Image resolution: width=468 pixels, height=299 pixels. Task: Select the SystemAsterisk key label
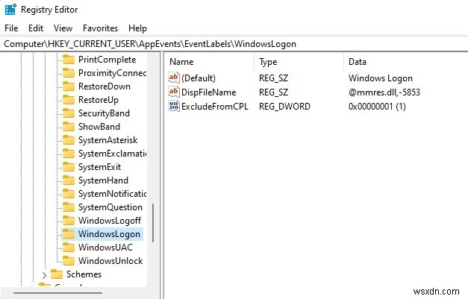click(107, 140)
